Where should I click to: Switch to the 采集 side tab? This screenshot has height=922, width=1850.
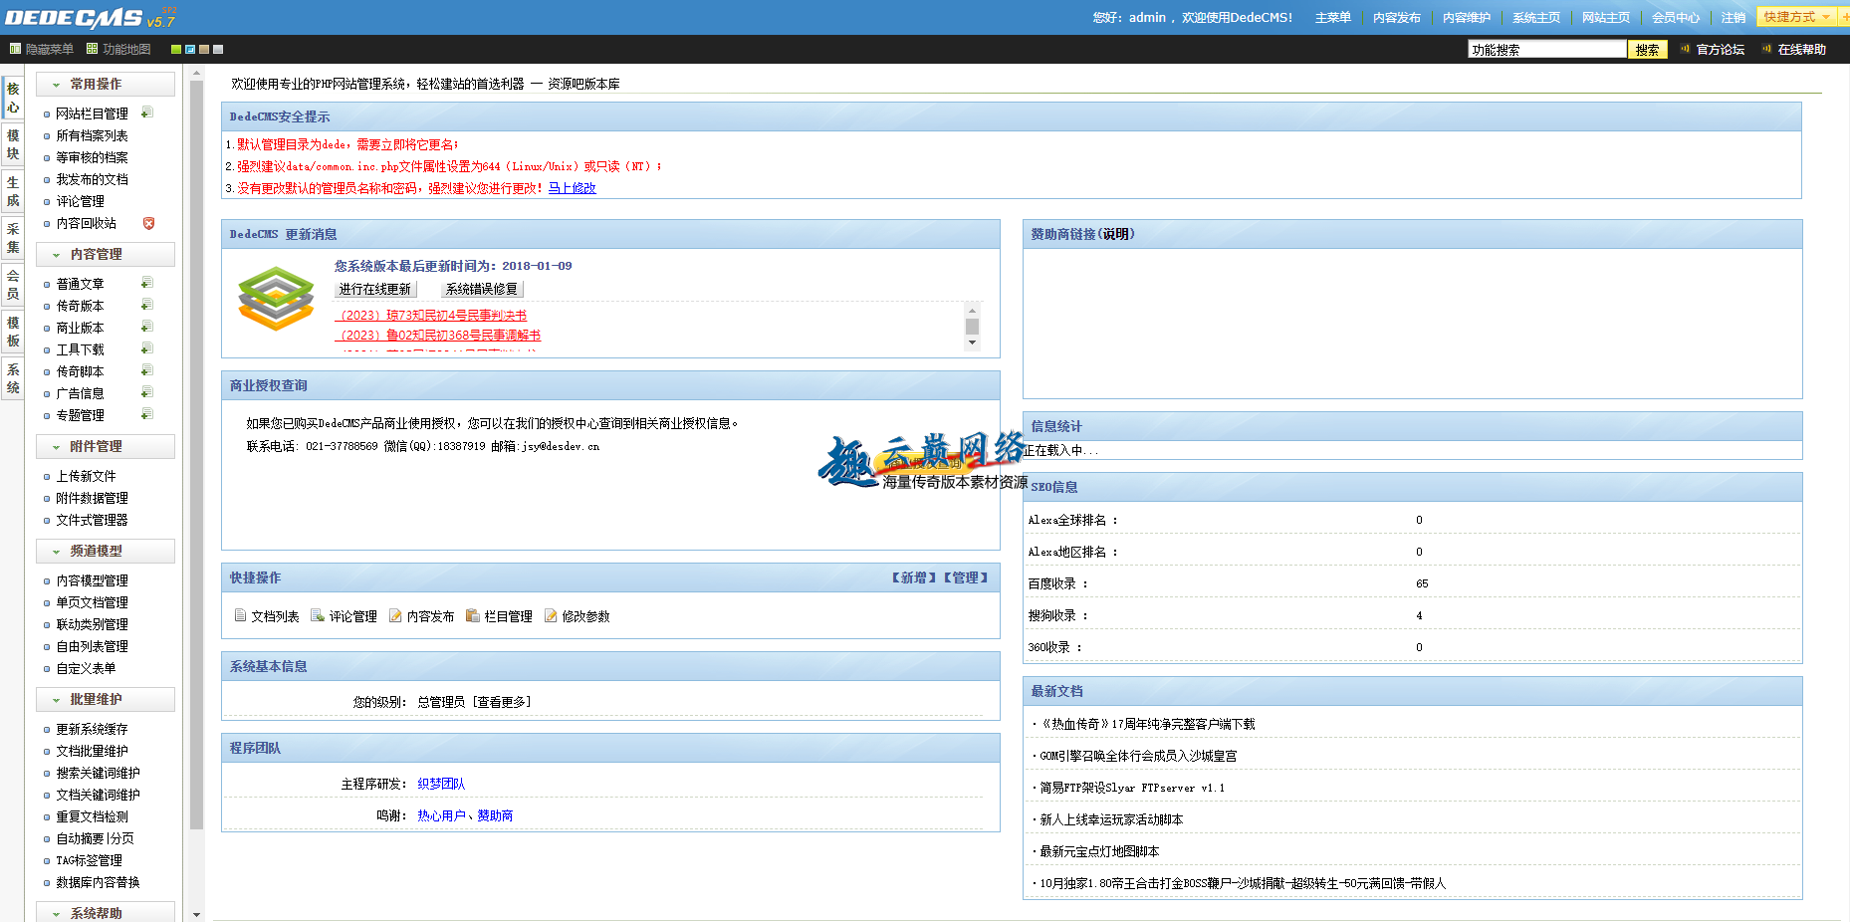(x=13, y=238)
